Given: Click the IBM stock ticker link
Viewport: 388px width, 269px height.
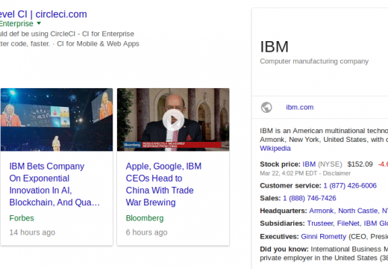Looking at the screenshot, I should pyautogui.click(x=309, y=164).
